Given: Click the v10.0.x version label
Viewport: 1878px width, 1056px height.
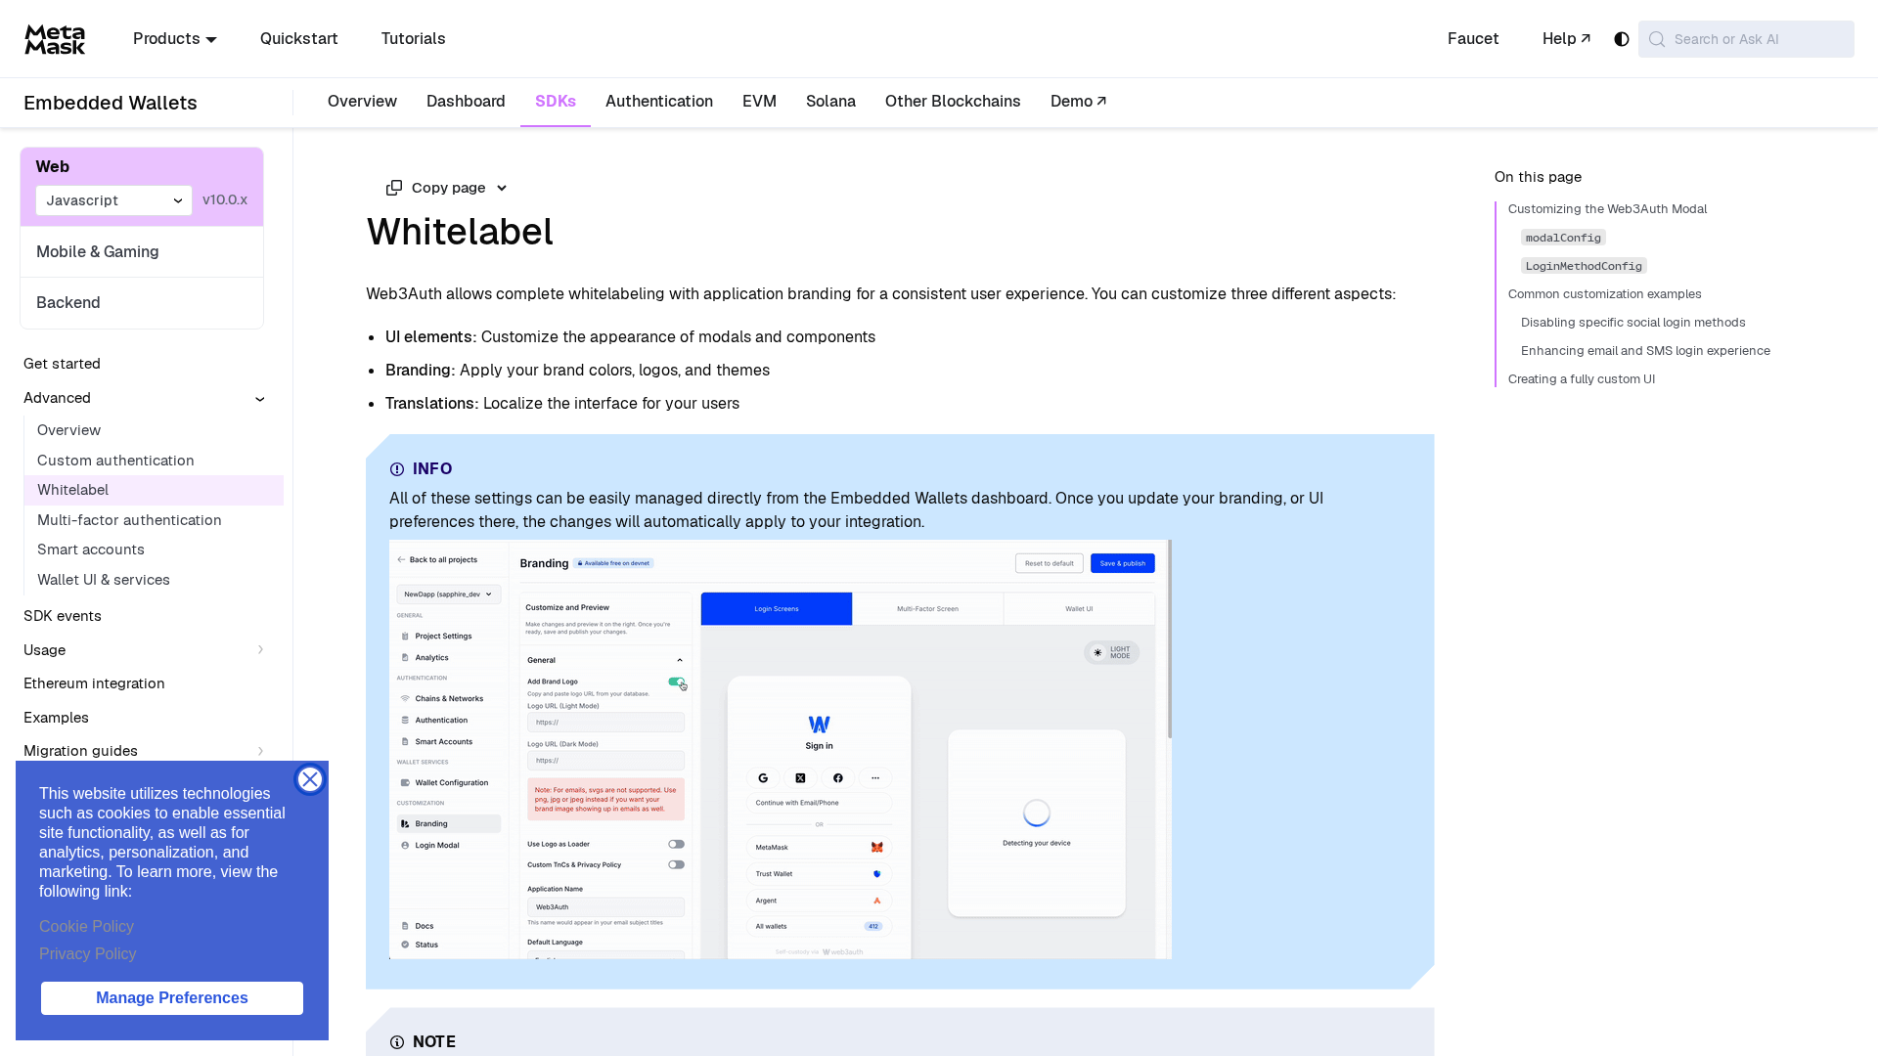Looking at the screenshot, I should tap(225, 199).
